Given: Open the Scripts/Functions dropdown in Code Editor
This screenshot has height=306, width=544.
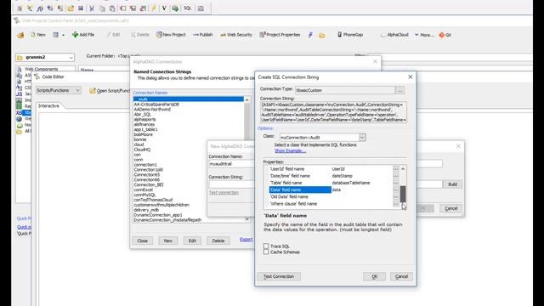Looking at the screenshot, I should tap(58, 91).
